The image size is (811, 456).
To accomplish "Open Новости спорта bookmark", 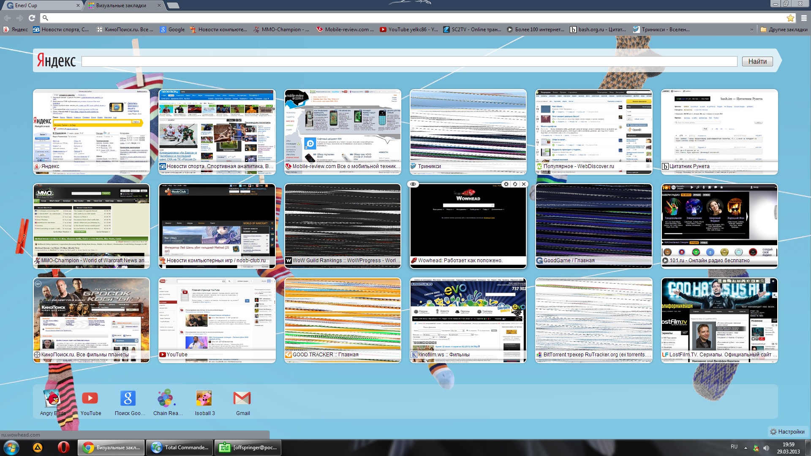I will [61, 30].
